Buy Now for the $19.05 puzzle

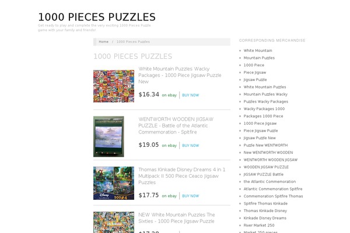click(190, 146)
